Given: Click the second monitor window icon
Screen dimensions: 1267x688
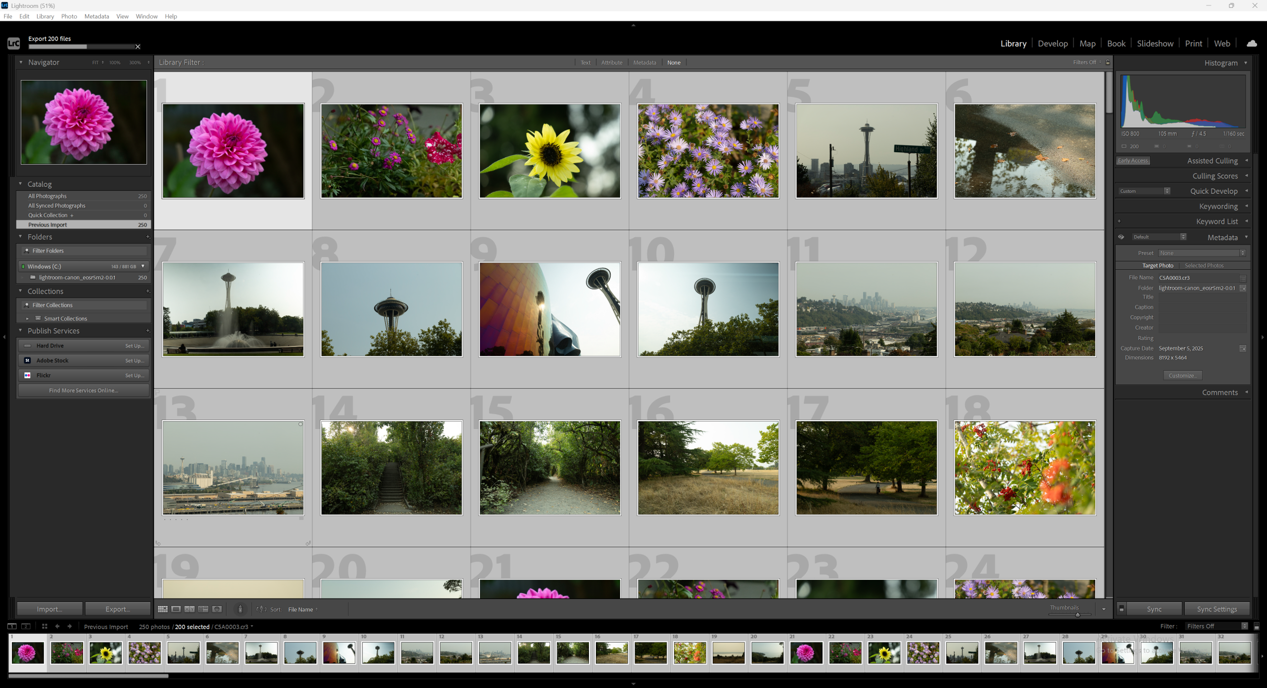Looking at the screenshot, I should (26, 626).
